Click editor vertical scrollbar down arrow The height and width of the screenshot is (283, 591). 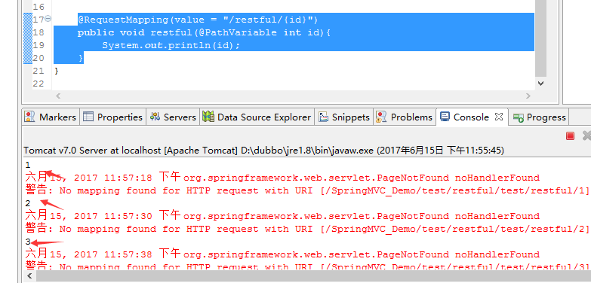[x=541, y=84]
